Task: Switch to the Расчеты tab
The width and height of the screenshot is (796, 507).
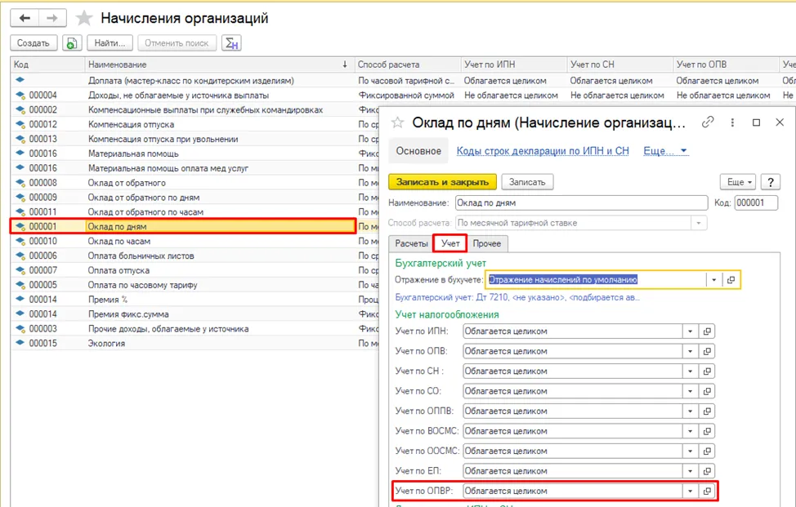Action: [411, 244]
